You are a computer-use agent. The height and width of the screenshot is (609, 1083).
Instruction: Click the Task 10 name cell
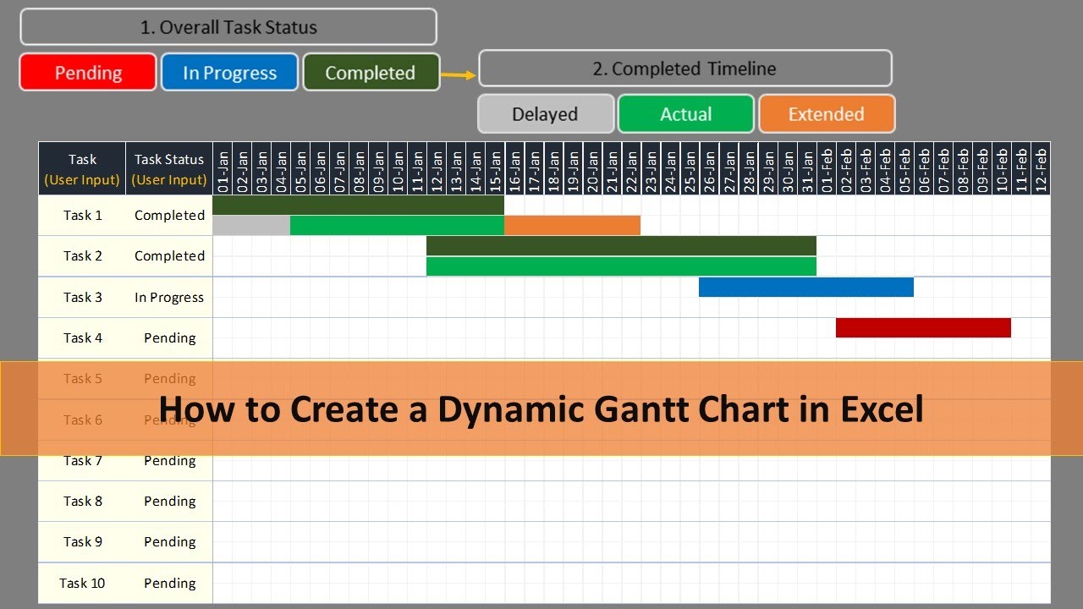click(82, 584)
